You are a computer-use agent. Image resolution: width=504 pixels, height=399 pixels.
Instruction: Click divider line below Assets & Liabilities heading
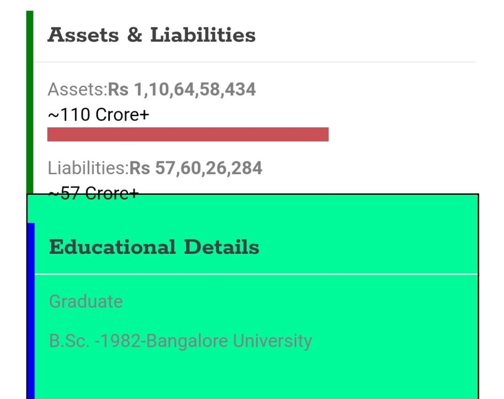[255, 62]
